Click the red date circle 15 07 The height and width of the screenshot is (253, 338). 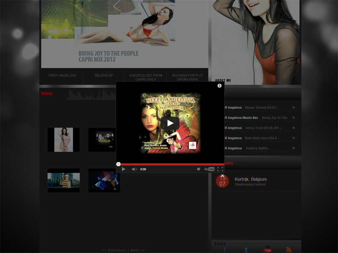point(222,181)
